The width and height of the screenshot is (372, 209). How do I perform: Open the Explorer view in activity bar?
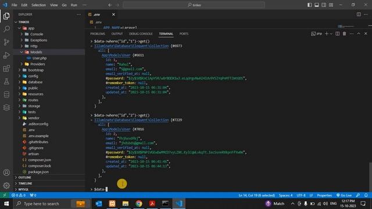[6, 16]
